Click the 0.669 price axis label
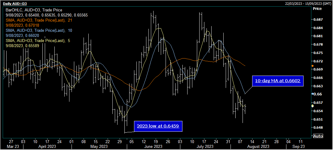This screenshot has width=333, height=150. pyautogui.click(x=318, y=70)
